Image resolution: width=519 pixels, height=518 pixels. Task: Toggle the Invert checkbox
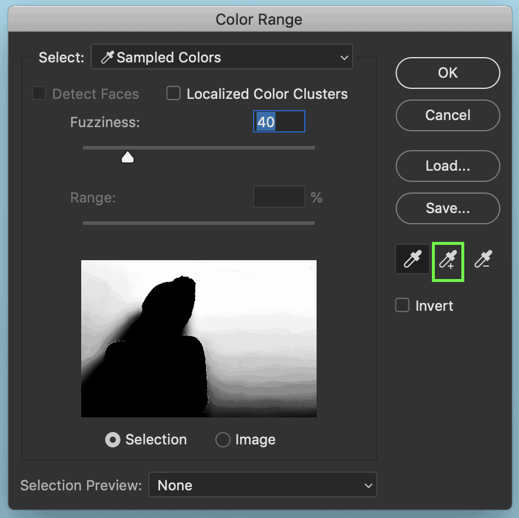pos(402,306)
